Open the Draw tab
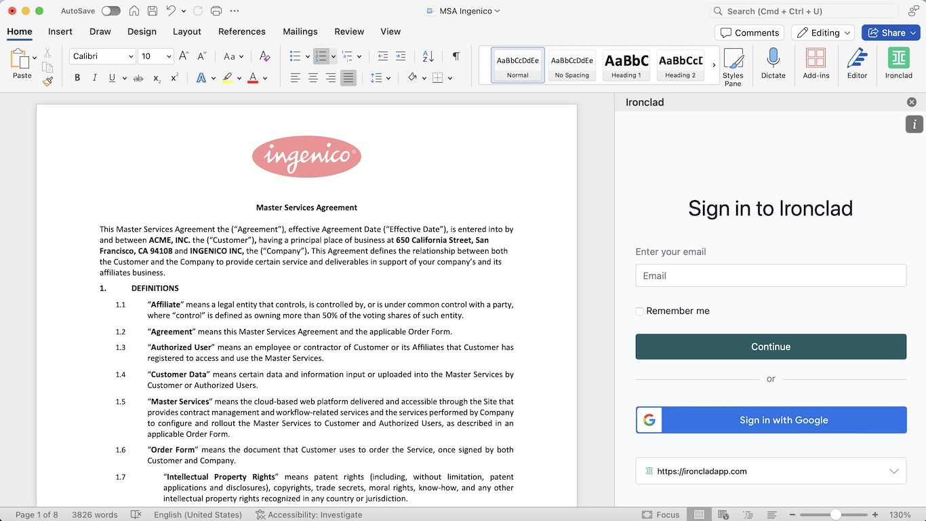Image resolution: width=926 pixels, height=521 pixels. point(100,31)
